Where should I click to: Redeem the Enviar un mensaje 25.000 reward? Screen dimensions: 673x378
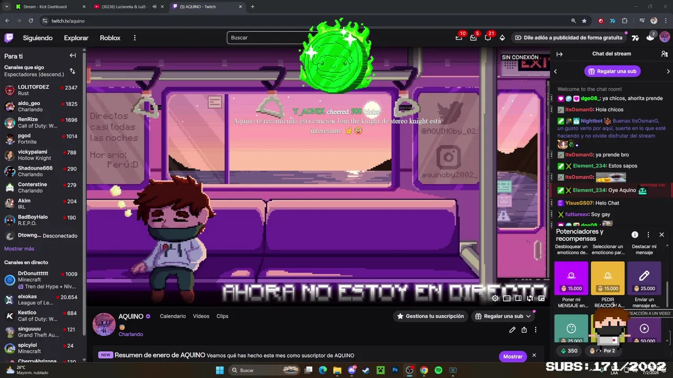click(x=644, y=278)
